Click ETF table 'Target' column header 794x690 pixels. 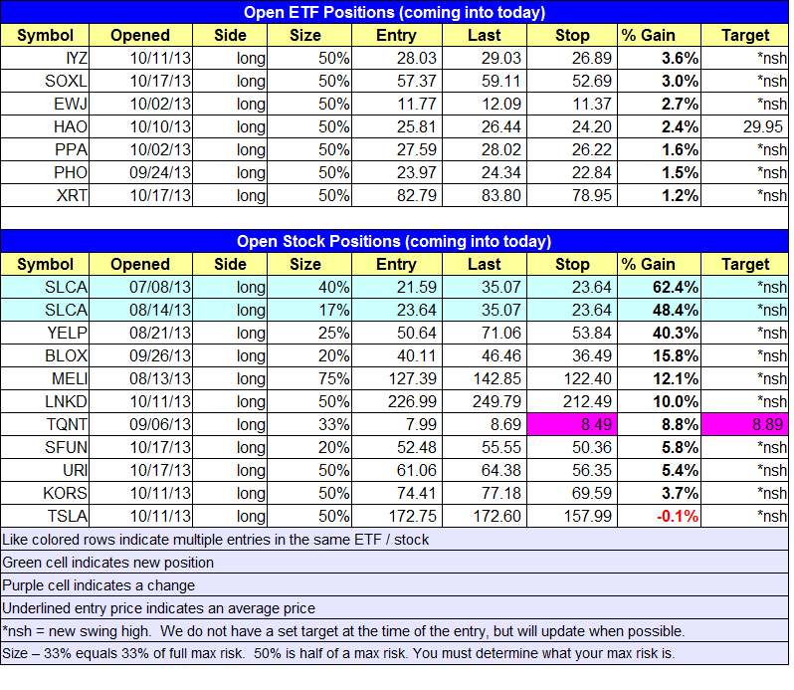click(x=745, y=35)
